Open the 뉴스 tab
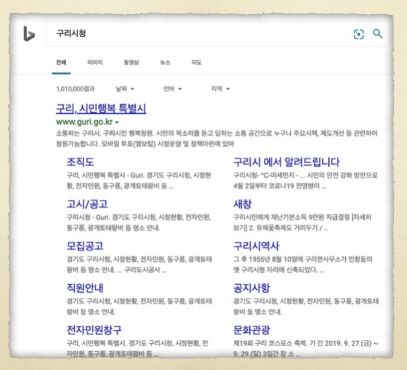 coord(165,62)
